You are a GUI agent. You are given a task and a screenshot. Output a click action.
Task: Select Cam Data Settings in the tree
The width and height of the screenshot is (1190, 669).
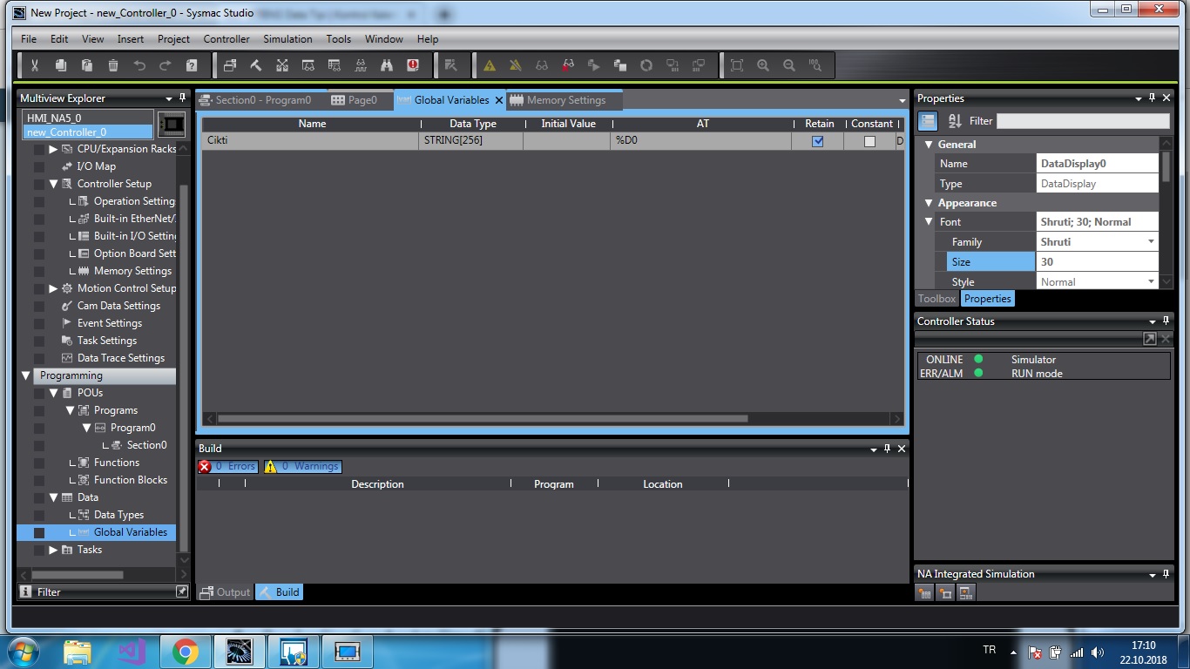click(118, 306)
